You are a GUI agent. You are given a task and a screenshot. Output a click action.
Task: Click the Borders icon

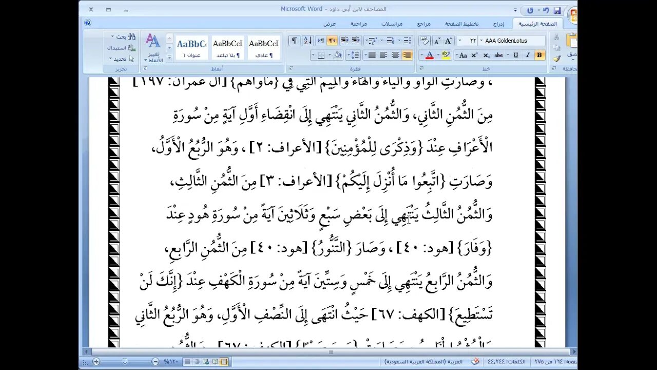click(x=321, y=55)
